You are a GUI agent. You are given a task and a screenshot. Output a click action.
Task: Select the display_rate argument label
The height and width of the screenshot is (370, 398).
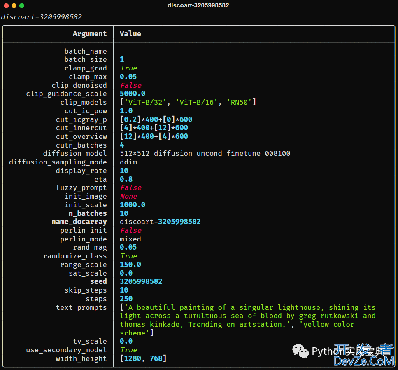tap(81, 171)
